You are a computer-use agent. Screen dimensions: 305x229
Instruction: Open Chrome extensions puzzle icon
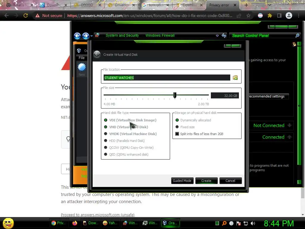(x=270, y=16)
